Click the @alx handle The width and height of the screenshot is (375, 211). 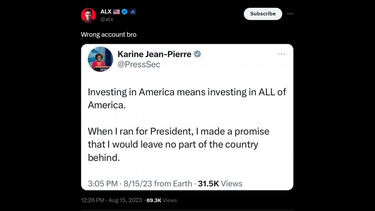click(x=107, y=19)
